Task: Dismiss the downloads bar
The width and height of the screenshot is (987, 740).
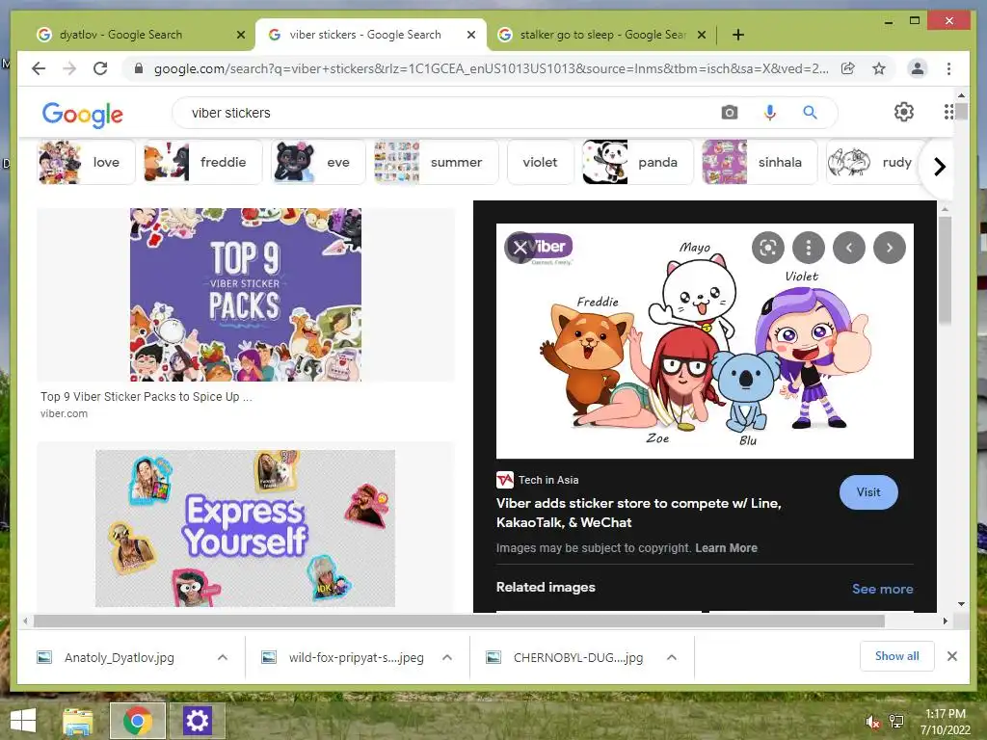Action: [x=951, y=656]
